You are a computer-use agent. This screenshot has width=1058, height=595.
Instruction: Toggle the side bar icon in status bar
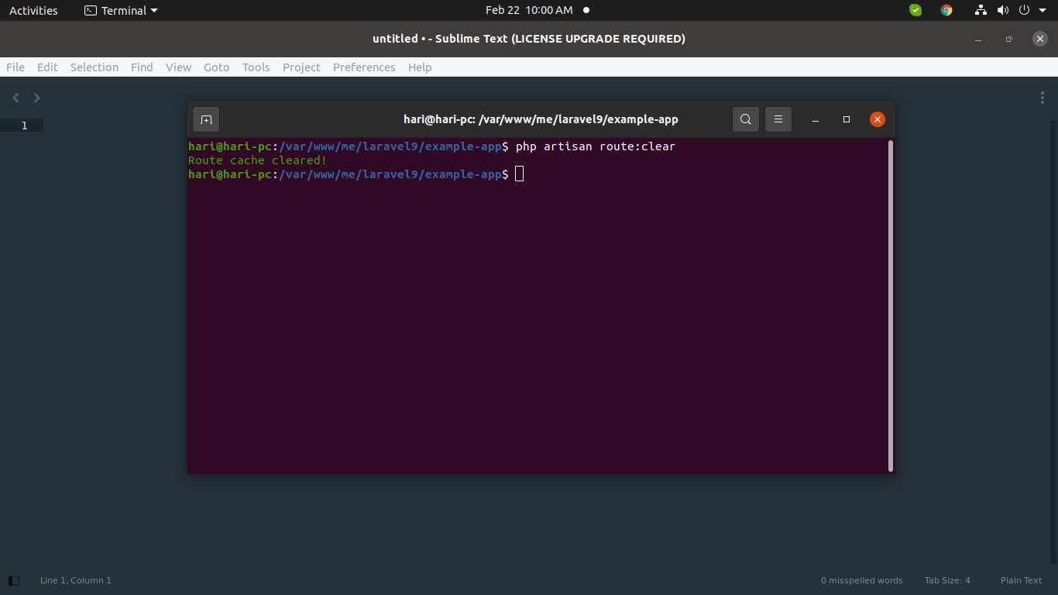(x=13, y=580)
